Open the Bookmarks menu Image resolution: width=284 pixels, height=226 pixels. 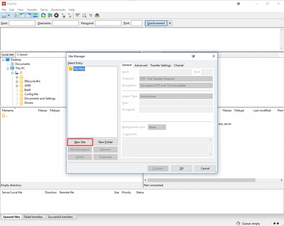[58, 10]
